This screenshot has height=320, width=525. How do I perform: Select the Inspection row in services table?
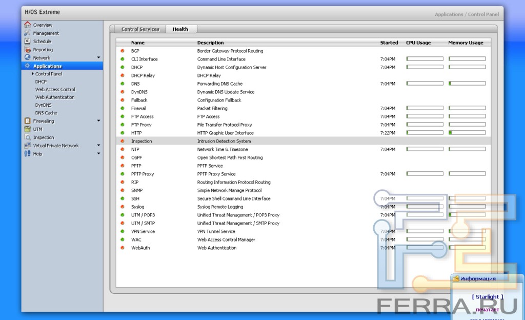(x=256, y=141)
